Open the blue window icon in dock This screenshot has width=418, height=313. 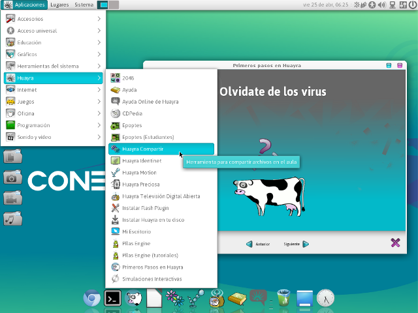304,299
